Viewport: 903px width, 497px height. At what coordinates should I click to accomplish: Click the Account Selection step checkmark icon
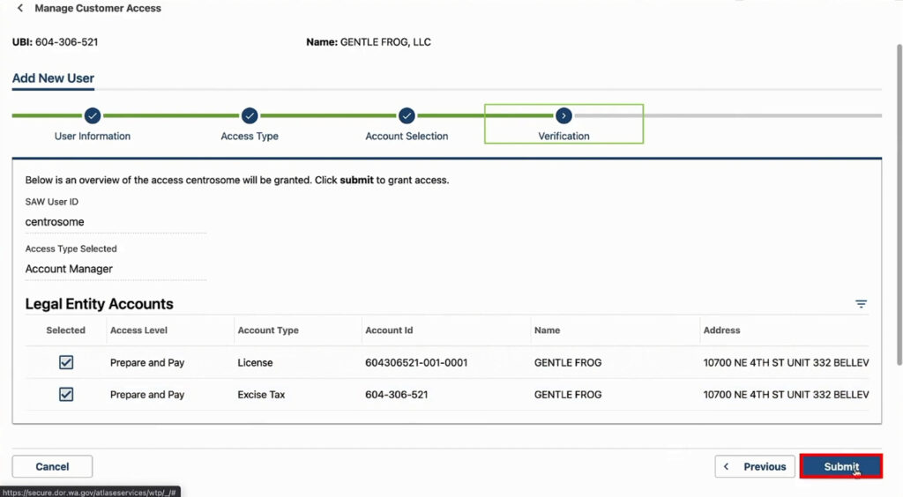click(x=407, y=115)
